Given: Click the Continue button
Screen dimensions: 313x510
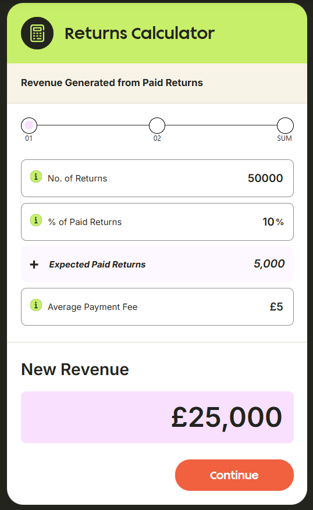Looking at the screenshot, I should coord(234,475).
